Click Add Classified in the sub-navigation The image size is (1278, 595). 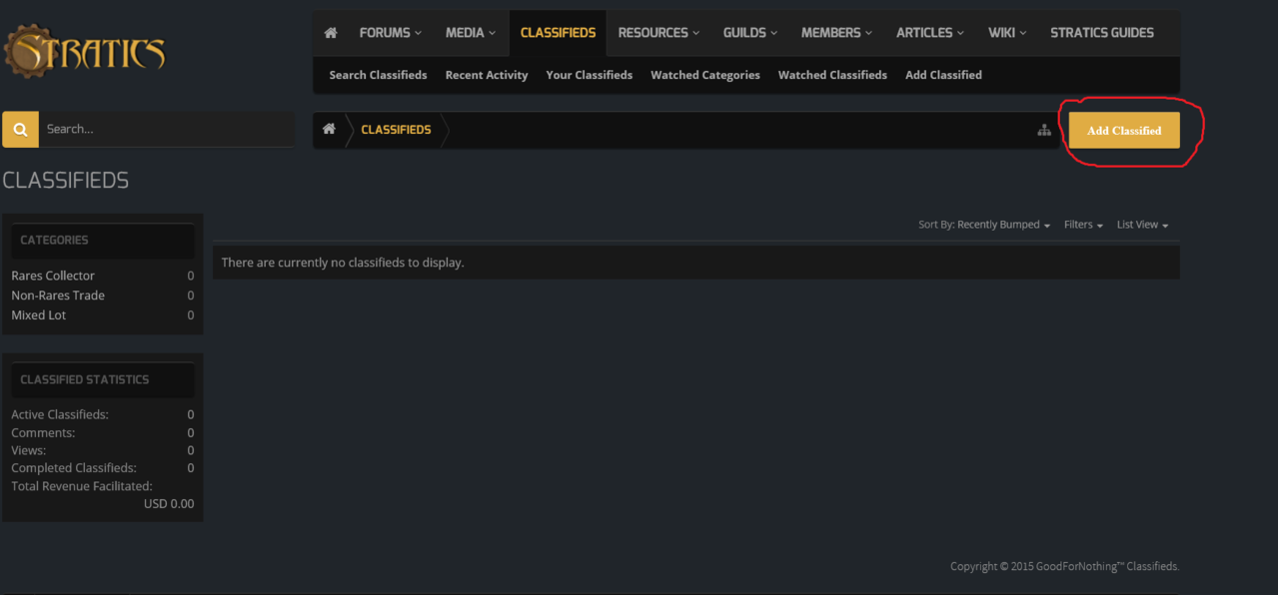[x=943, y=75]
